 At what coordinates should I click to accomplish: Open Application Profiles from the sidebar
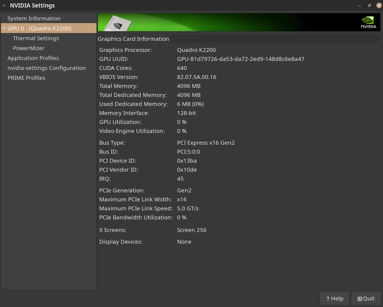[x=33, y=58]
